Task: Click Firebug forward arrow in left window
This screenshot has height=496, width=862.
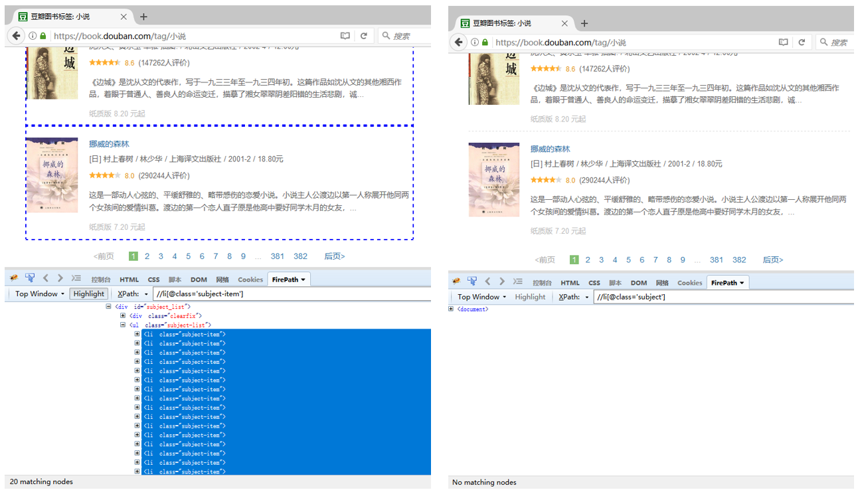Action: 60,278
